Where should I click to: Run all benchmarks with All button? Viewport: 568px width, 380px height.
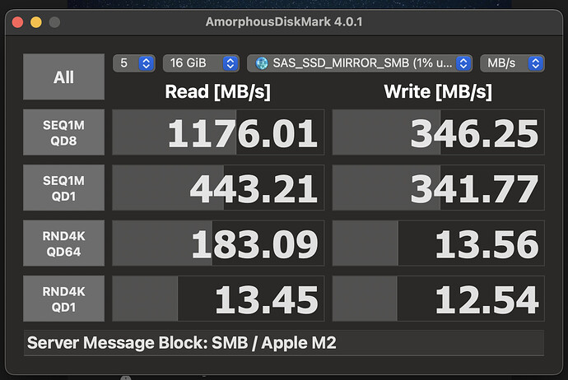click(63, 77)
